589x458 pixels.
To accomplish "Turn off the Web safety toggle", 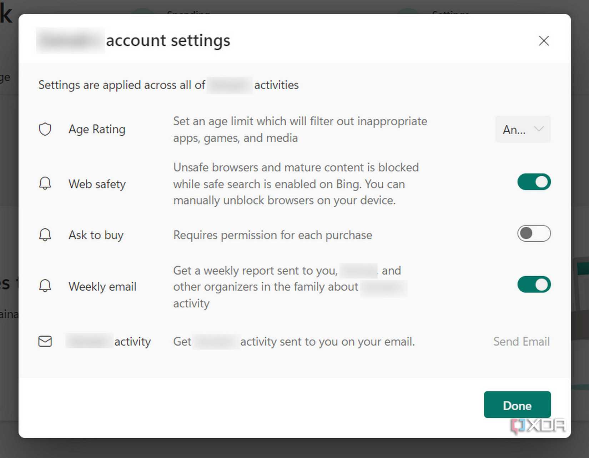I will click(x=534, y=182).
